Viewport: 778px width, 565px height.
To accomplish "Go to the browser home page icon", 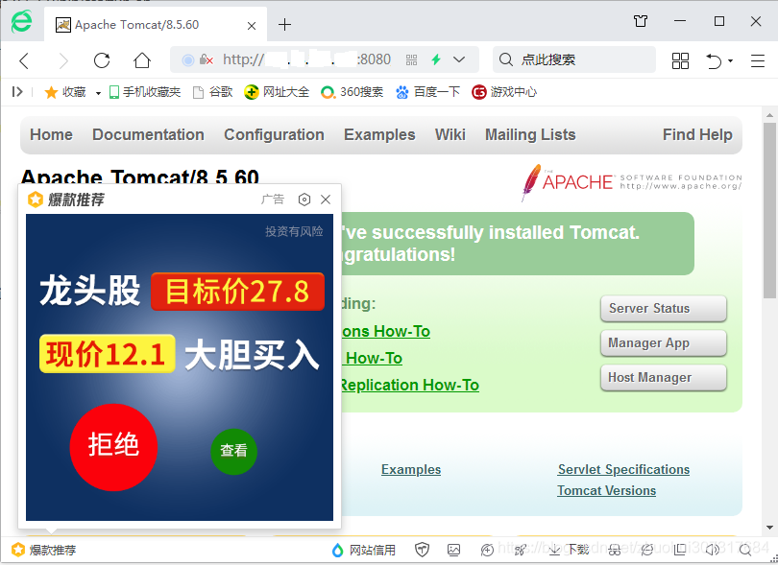I will click(x=142, y=60).
